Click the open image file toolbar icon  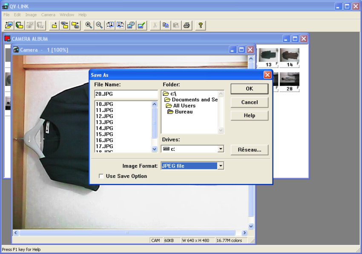(9, 25)
